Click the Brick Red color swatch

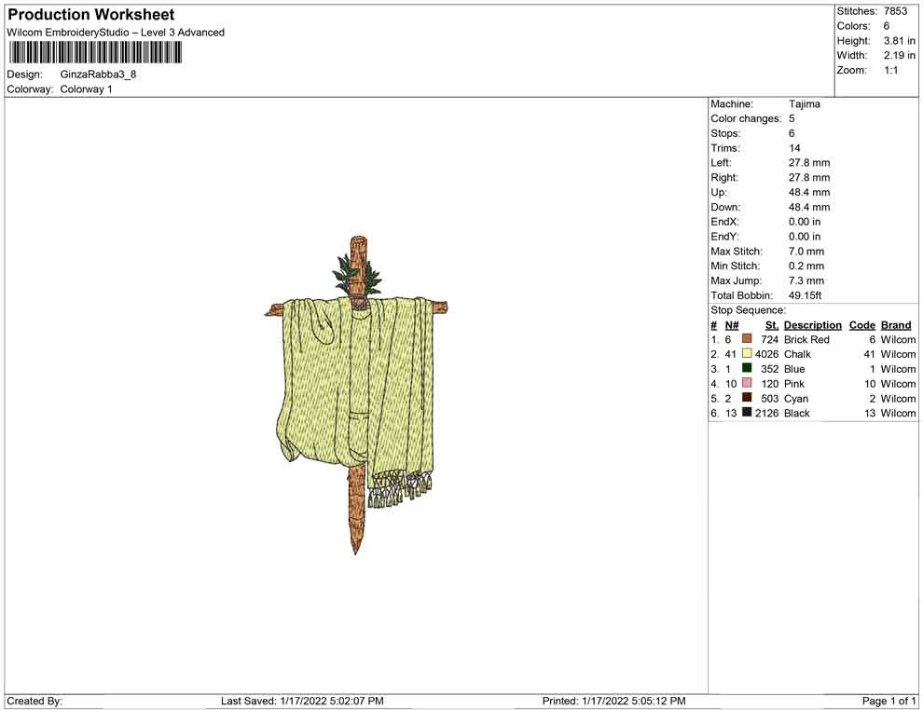[747, 340]
